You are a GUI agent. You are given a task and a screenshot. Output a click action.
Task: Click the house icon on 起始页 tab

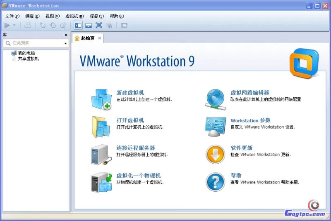tap(77, 38)
